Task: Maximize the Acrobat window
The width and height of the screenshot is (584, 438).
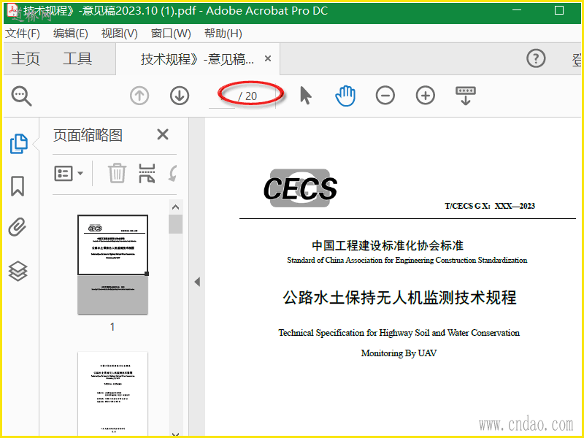Action: 559,10
